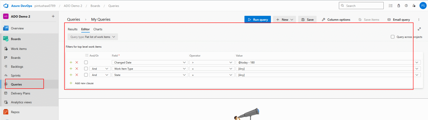The height and width of the screenshot is (120, 428).
Task: Enable Query across projects checkbox
Action: [393, 37]
